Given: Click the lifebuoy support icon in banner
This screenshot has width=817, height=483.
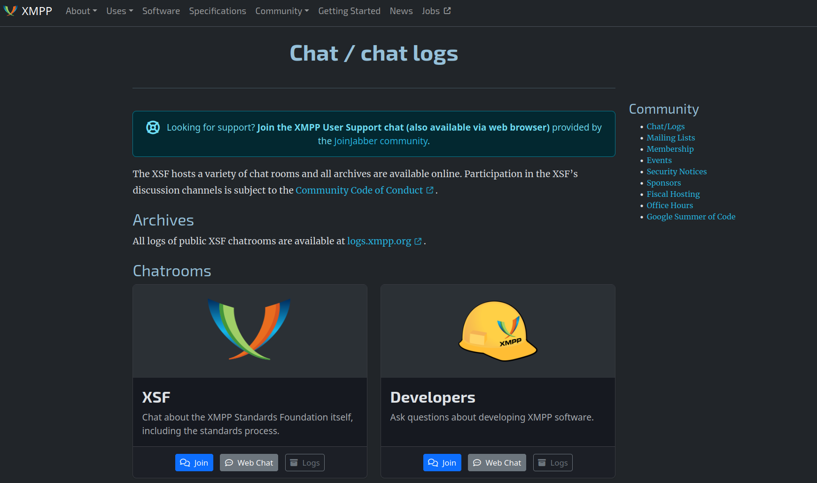Looking at the screenshot, I should [153, 127].
